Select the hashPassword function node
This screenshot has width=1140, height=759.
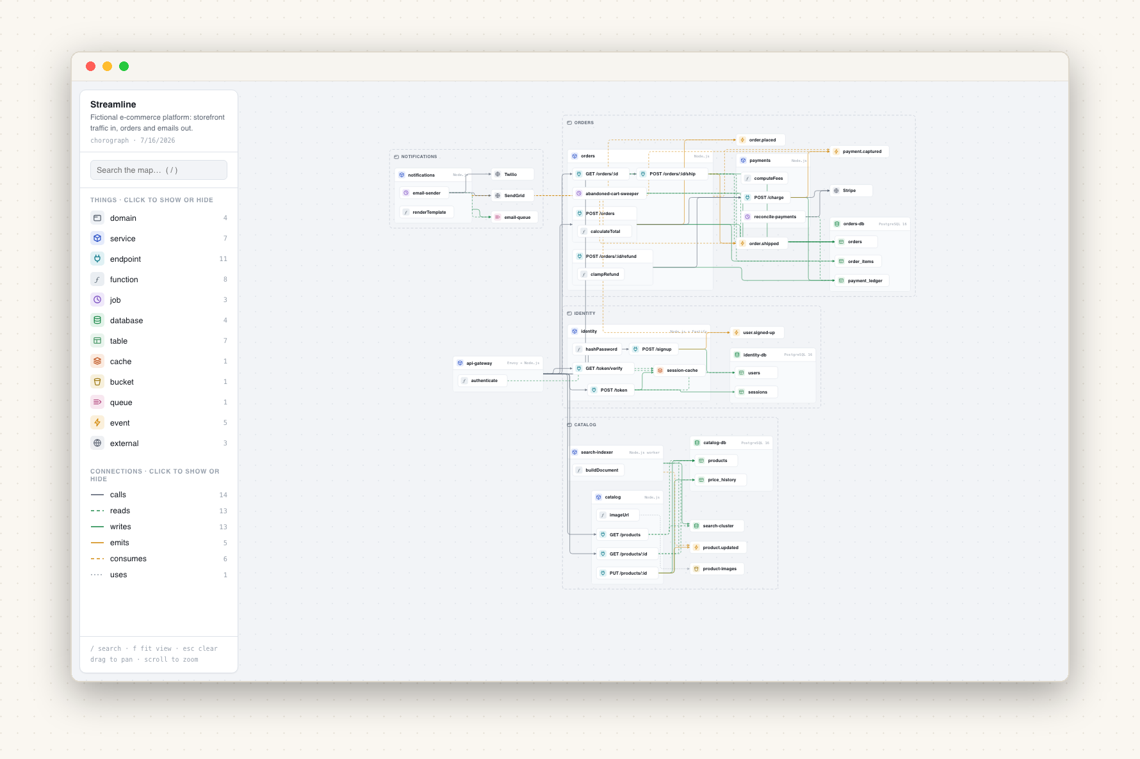click(597, 349)
